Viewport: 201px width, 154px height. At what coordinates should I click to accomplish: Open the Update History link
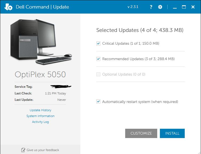pos(41,110)
